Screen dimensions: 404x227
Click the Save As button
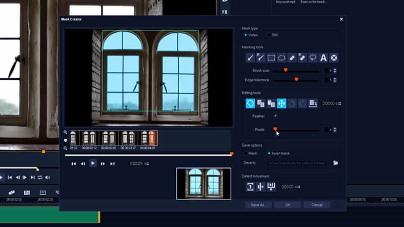(258, 205)
